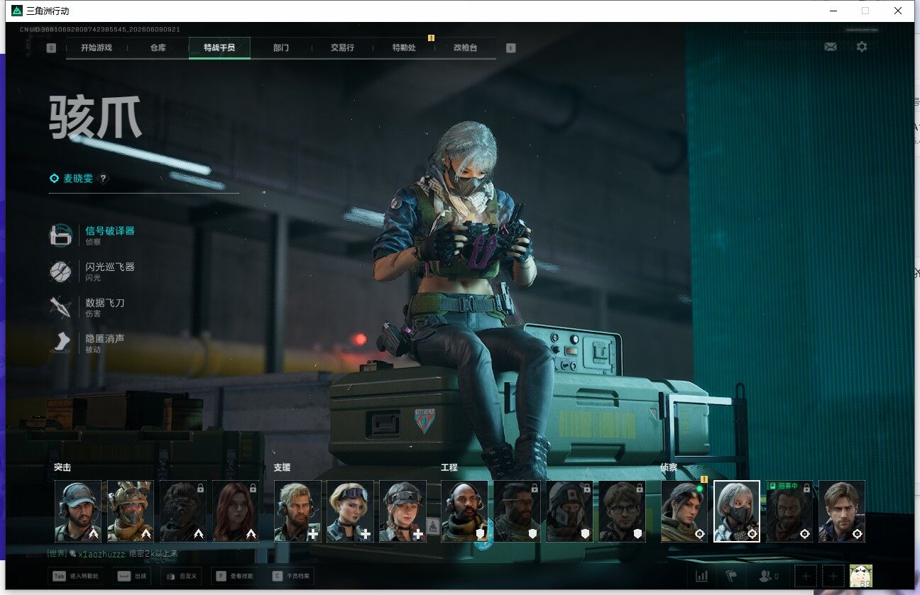Image resolution: width=920 pixels, height=595 pixels.
Task: Select the 闪光巡飞器 skill icon
Action: pyautogui.click(x=60, y=272)
